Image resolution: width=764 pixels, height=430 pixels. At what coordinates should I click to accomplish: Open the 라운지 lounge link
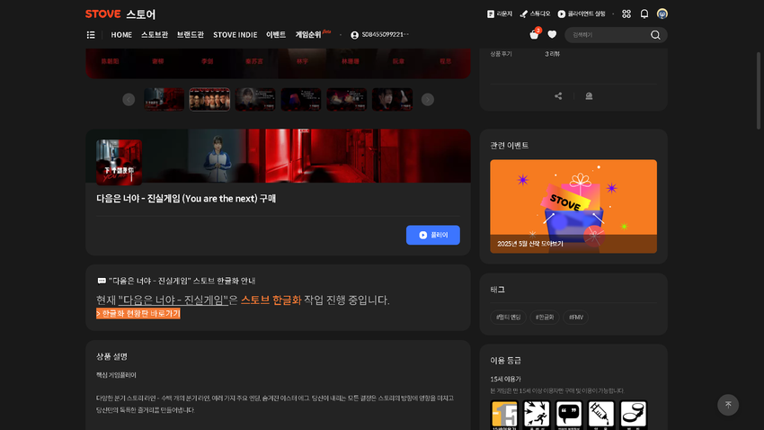[500, 14]
